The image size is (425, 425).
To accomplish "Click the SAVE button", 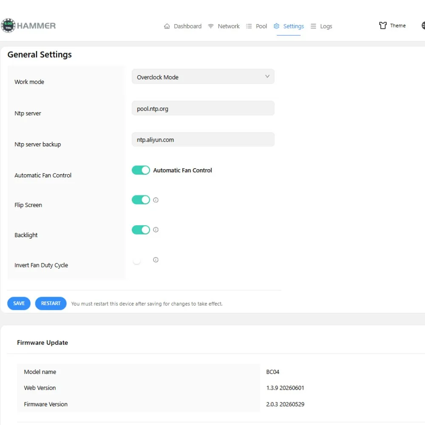I will [19, 303].
